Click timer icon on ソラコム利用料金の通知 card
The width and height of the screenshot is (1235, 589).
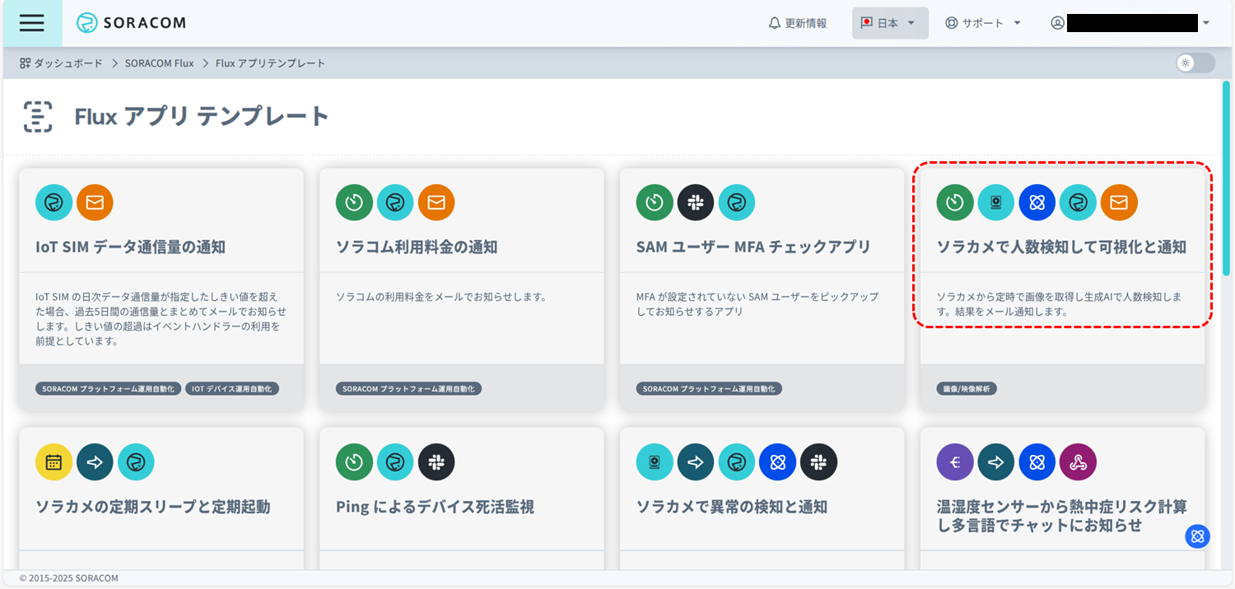pos(354,202)
